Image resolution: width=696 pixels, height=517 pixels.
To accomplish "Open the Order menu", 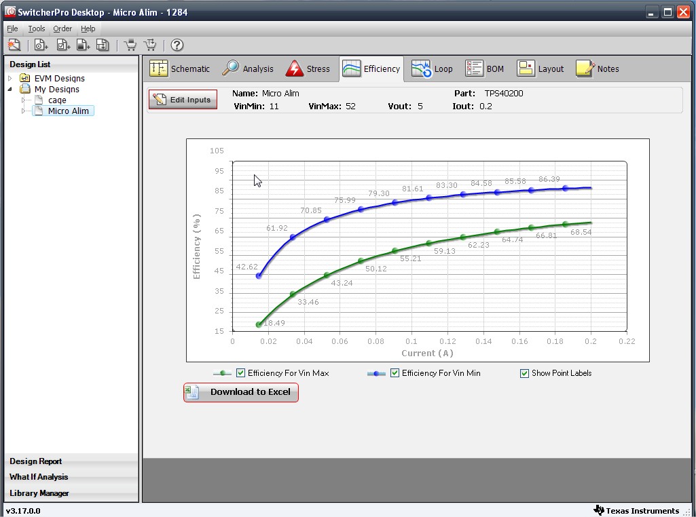I will (62, 28).
